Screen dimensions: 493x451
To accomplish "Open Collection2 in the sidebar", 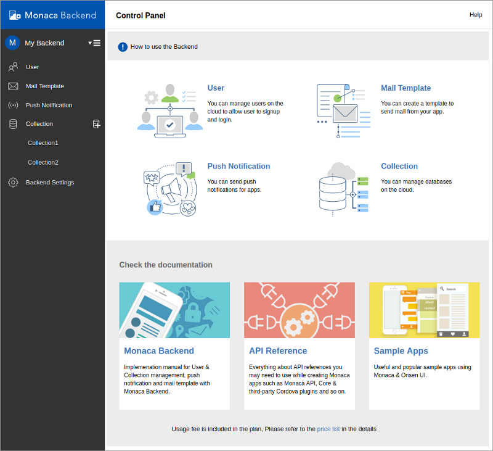I will pos(43,162).
